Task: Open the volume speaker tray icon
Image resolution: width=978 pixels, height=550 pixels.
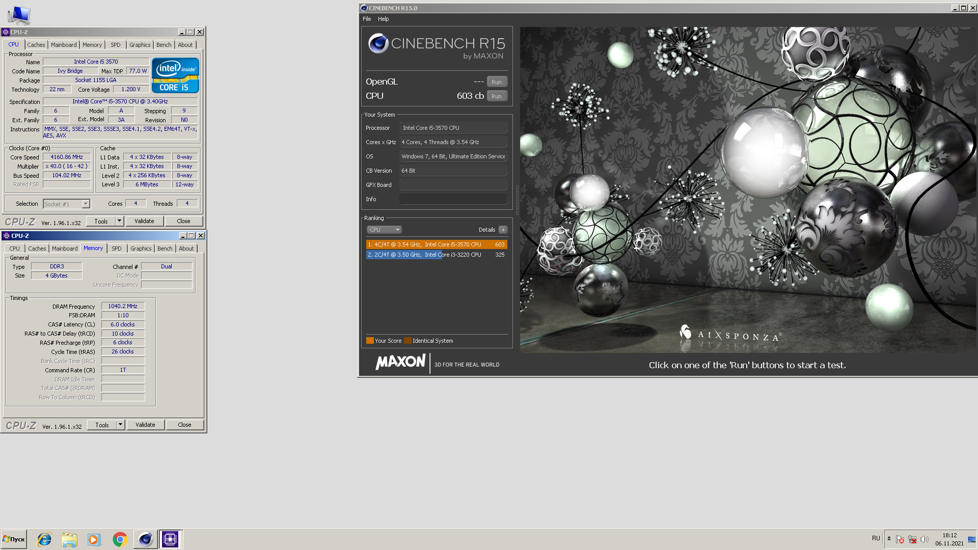Action: (925, 539)
